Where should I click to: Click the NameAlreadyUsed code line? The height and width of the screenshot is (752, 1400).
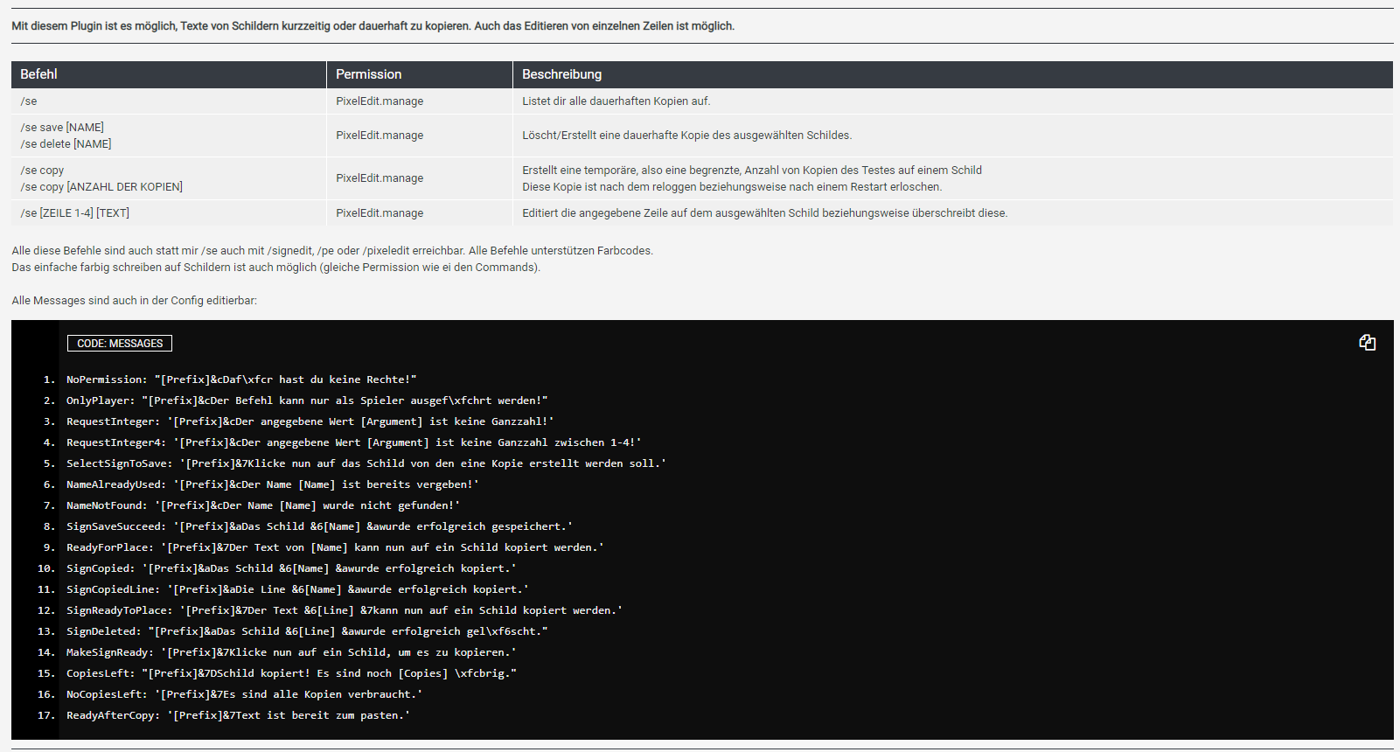pos(273,484)
